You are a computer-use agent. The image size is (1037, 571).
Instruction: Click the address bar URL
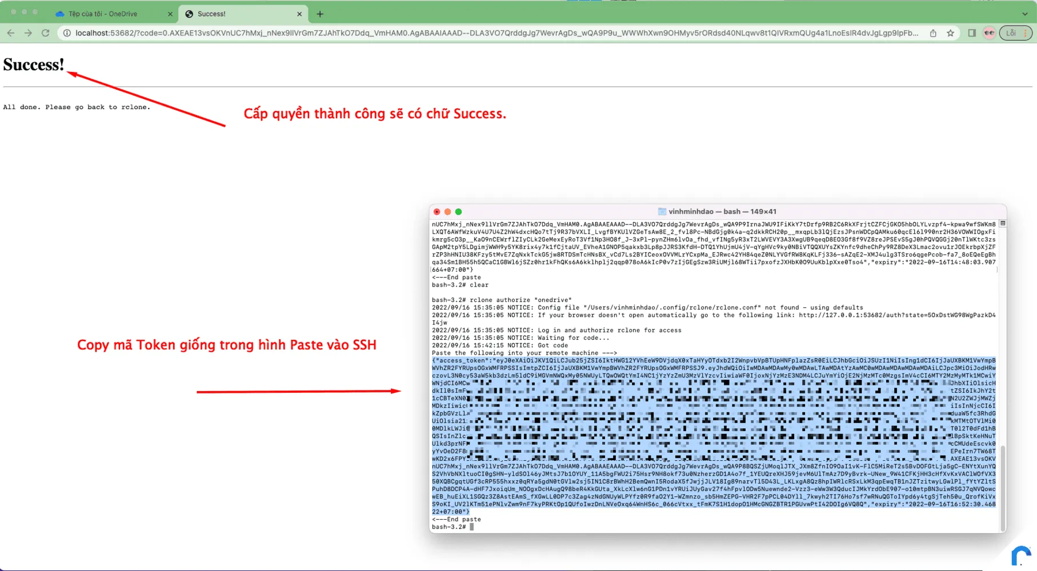tap(496, 33)
